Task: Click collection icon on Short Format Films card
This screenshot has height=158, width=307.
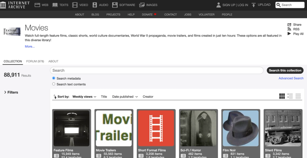Action: click(141, 156)
